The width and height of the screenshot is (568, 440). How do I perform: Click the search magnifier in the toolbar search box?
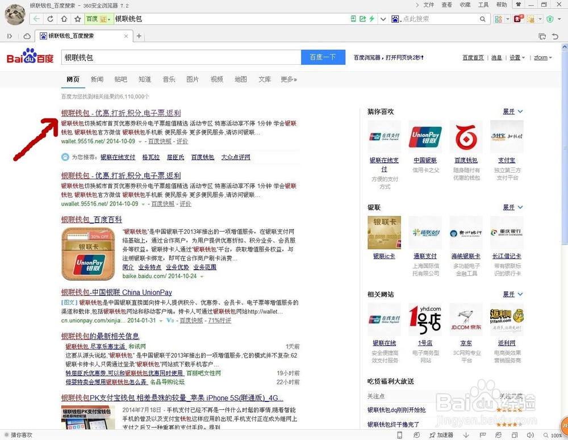pyautogui.click(x=482, y=19)
